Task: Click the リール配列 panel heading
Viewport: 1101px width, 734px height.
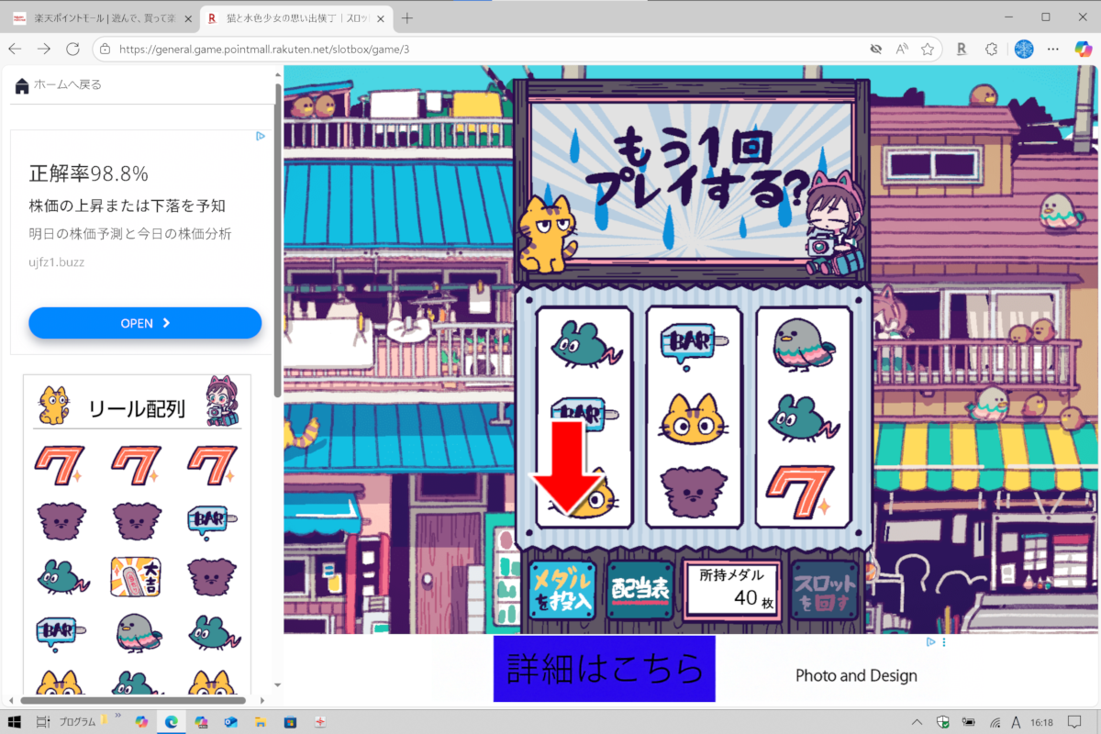Action: (137, 409)
